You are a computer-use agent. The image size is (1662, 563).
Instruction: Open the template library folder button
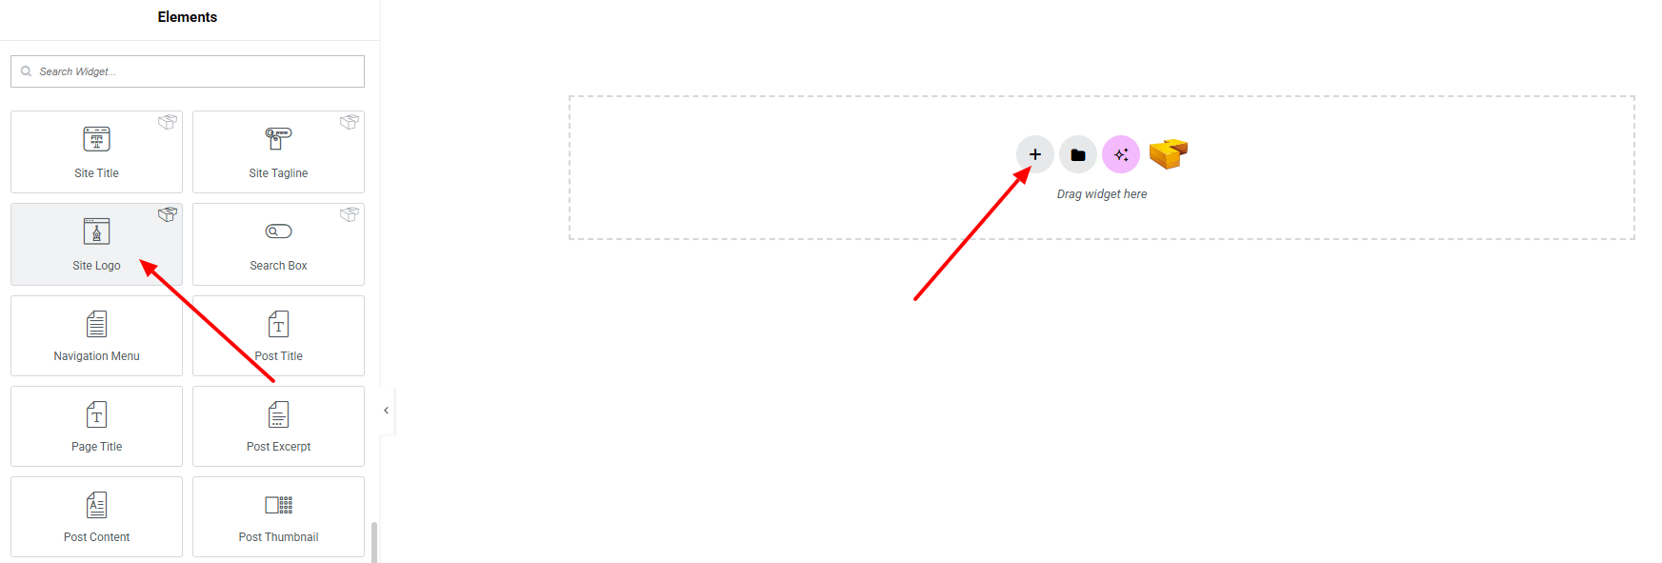point(1078,154)
